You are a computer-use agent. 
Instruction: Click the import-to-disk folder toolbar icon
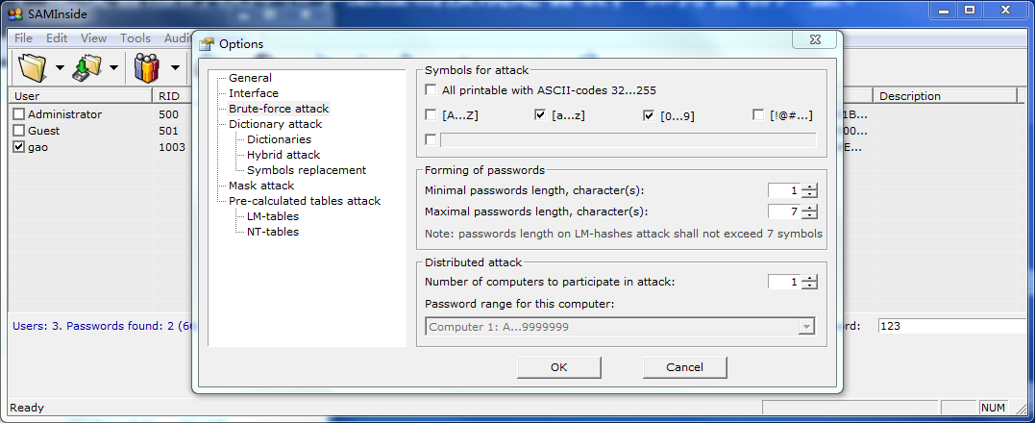click(x=87, y=67)
